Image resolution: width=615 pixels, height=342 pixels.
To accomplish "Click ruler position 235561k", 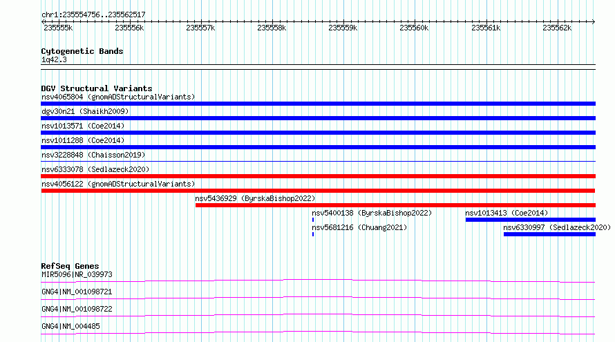I will coord(486,28).
